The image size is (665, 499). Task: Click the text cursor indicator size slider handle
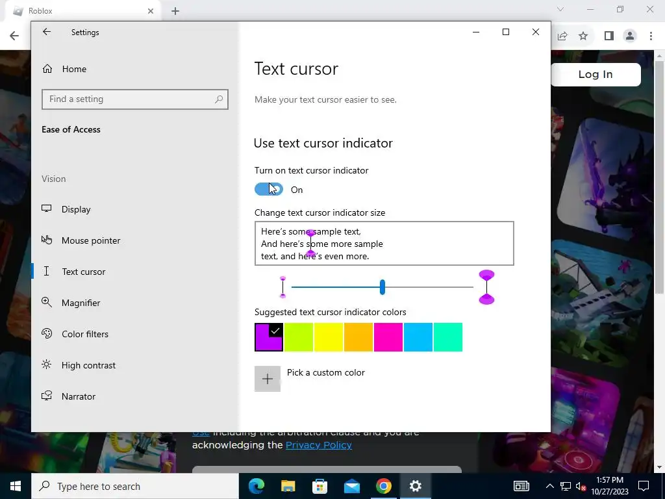(x=382, y=287)
